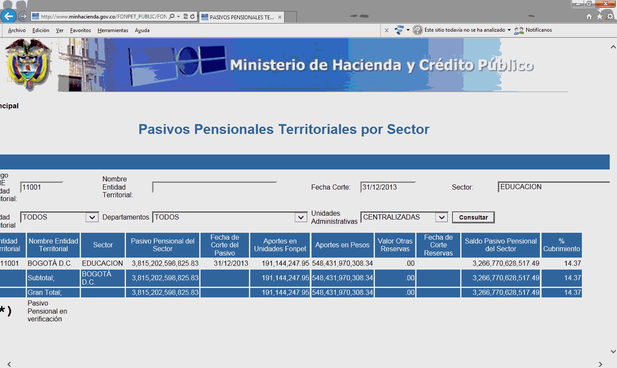Click the browser Forward arrow button
The height and width of the screenshot is (368, 617).
pyautogui.click(x=23, y=17)
